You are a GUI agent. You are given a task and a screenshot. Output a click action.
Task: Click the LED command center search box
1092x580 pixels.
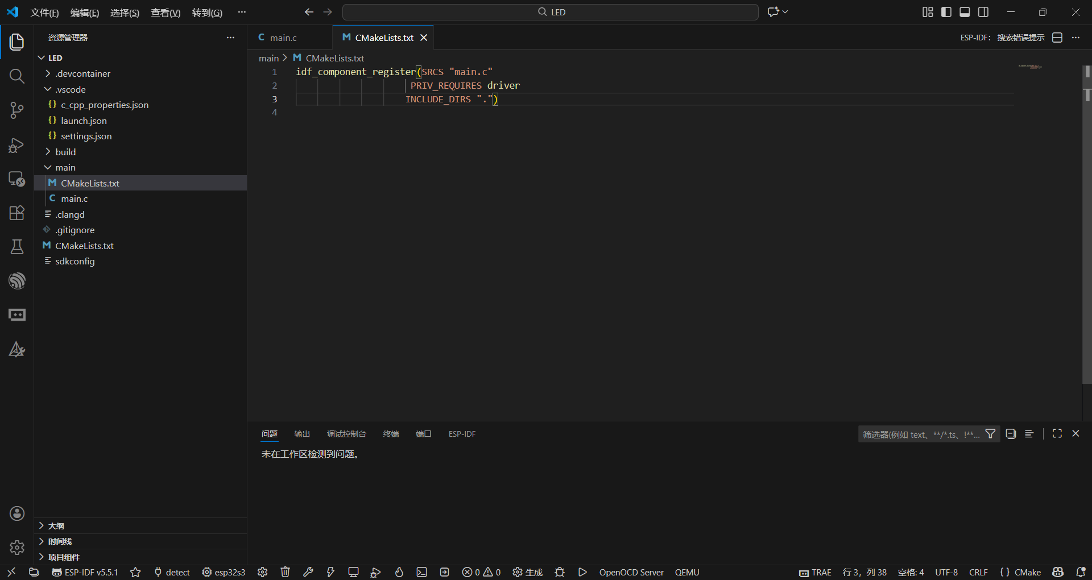tap(551, 12)
